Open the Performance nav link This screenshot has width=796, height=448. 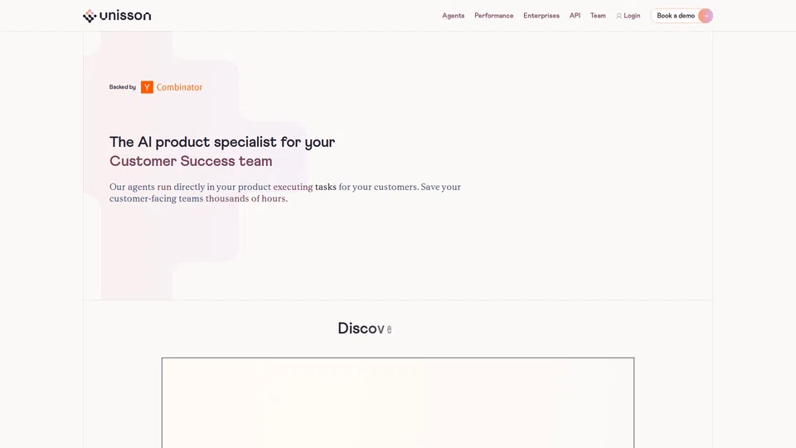point(493,16)
